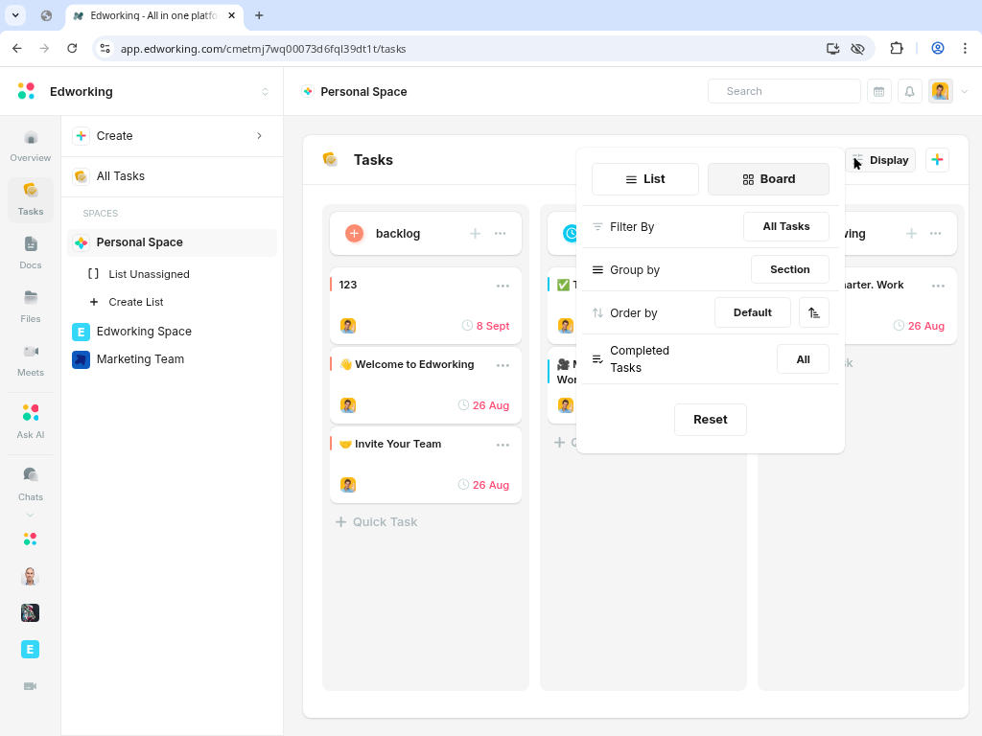Open Files in the left sidebar
Screen dimensions: 982x736
30,306
